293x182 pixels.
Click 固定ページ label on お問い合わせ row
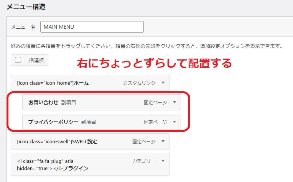(x=155, y=102)
